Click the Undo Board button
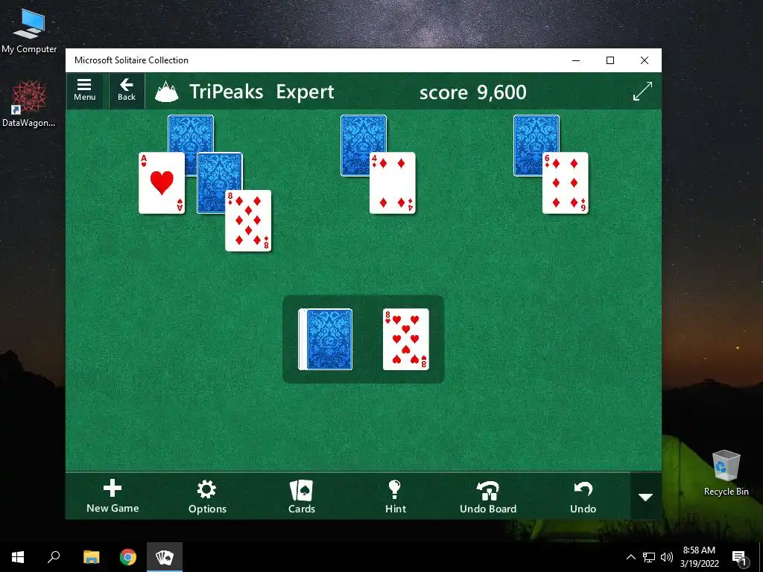The width and height of the screenshot is (763, 572). [488, 496]
